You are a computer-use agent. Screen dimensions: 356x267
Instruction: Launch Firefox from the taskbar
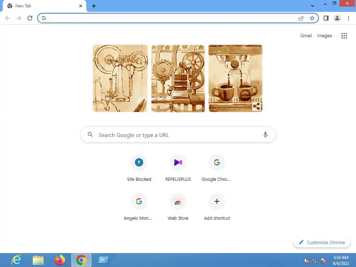(60, 260)
